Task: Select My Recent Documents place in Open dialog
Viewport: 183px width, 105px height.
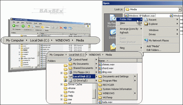Action: (112, 21)
